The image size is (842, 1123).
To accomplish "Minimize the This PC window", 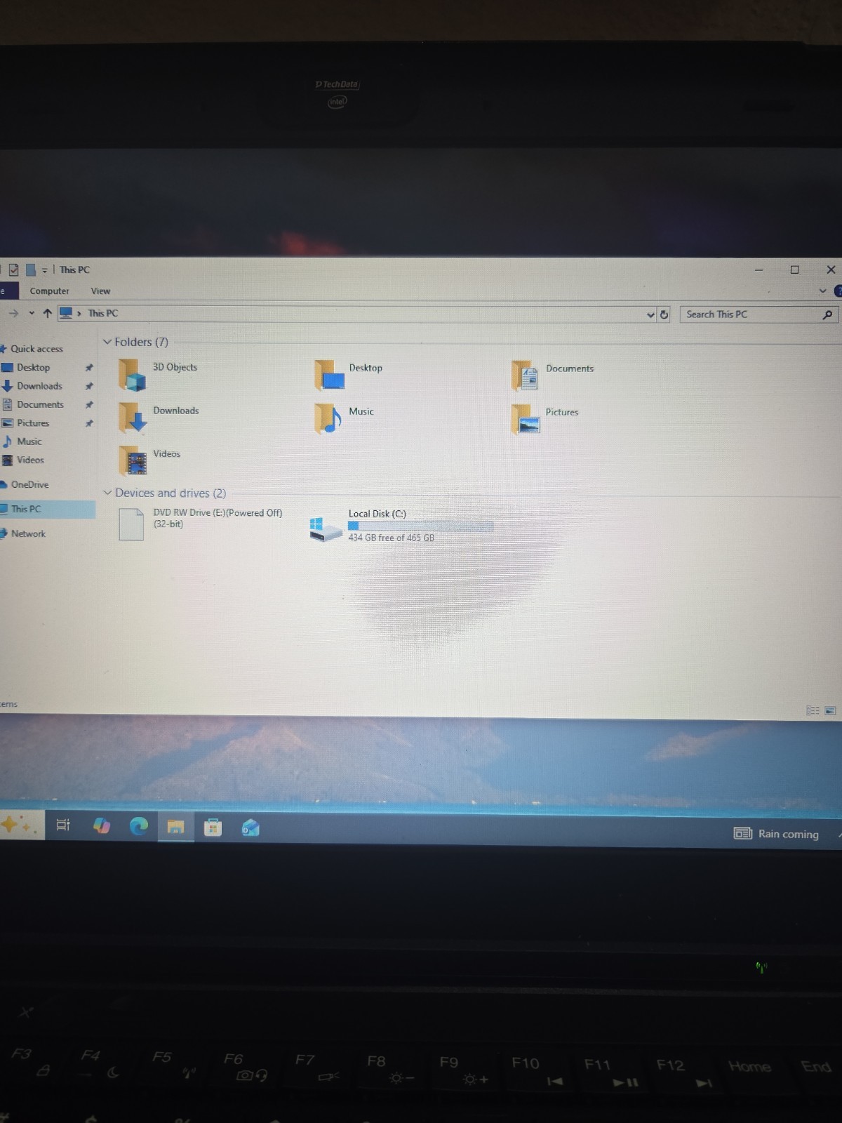I will click(x=759, y=270).
